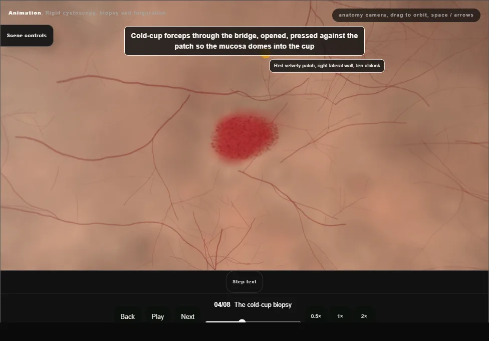Click the red velvety patch on the bladder wall
489x341 pixels.
click(x=244, y=137)
